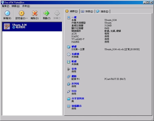Screen dimensions: 154x121
Task: Open the USB settings link
Action: tap(74, 91)
